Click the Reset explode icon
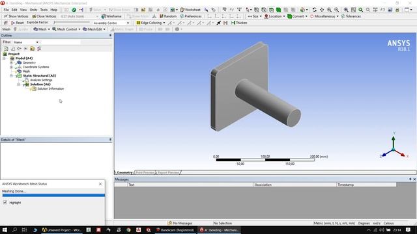The image size is (417, 234). [x=18, y=23]
